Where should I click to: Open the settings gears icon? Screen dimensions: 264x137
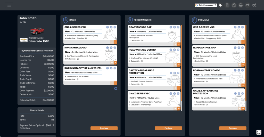[254, 5]
